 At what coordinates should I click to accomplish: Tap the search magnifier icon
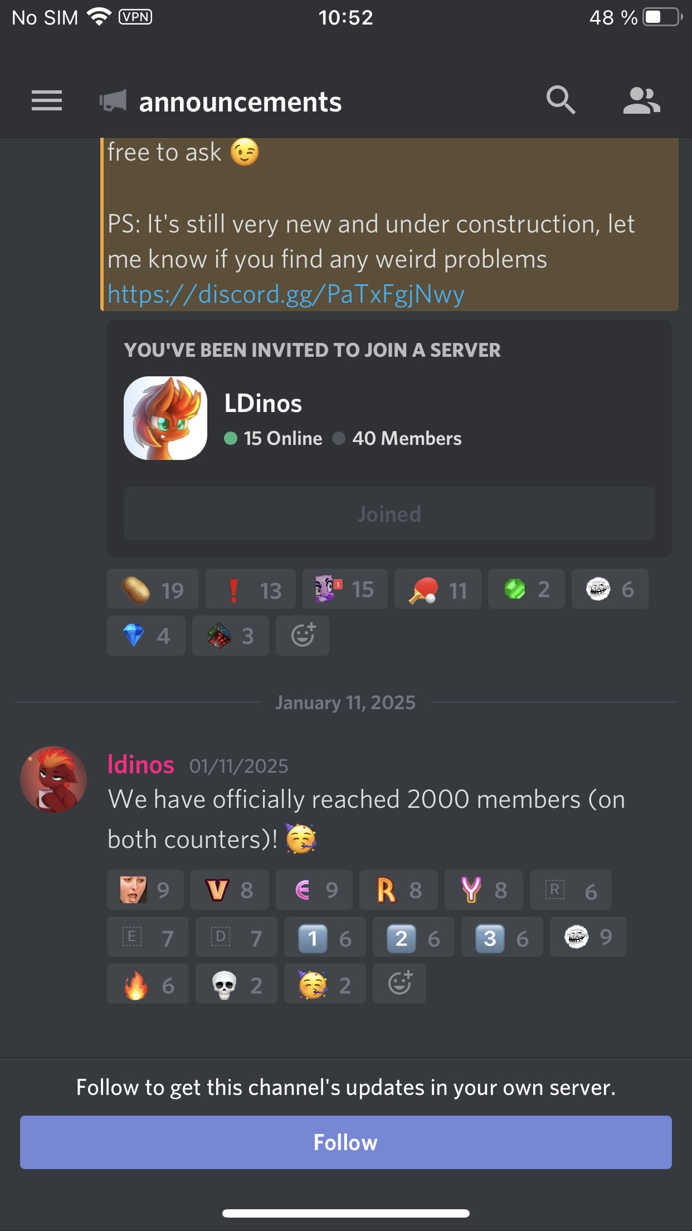pyautogui.click(x=561, y=100)
